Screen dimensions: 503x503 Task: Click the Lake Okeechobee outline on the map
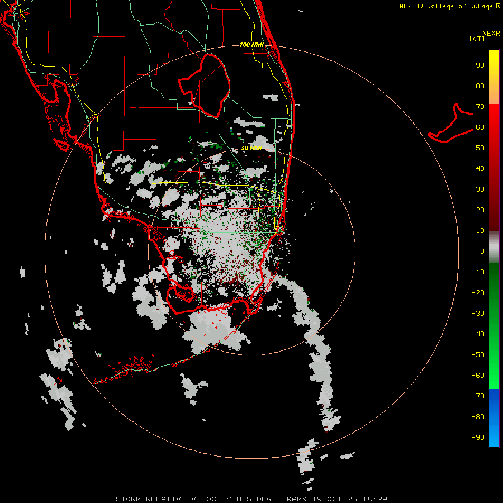click(x=205, y=86)
